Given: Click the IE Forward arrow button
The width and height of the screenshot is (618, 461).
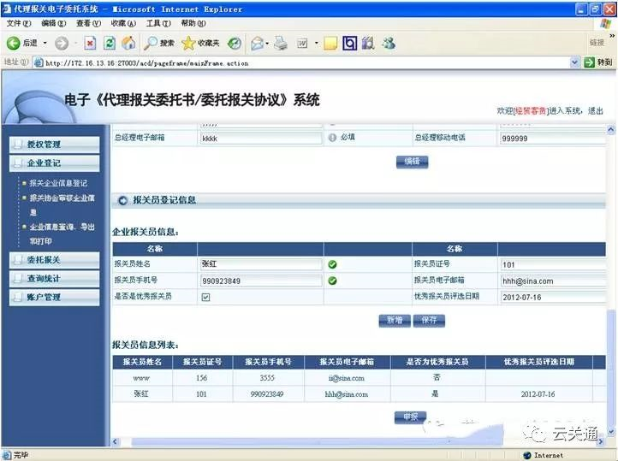Looking at the screenshot, I should pos(62,43).
